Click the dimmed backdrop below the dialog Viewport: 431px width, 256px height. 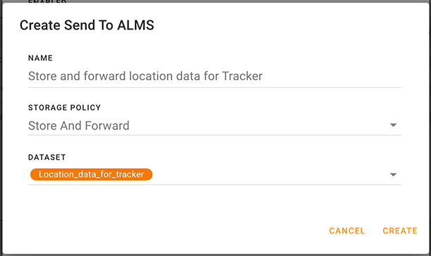tap(216, 255)
